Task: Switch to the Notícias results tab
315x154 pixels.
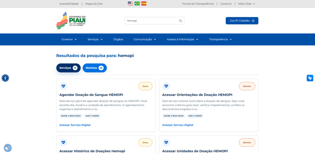Action: (95, 68)
